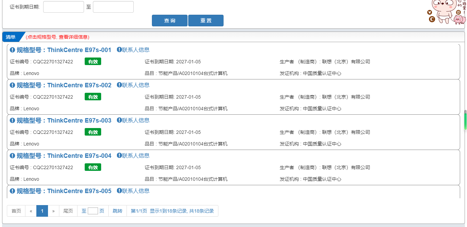Click the cartoon mascot widget
This screenshot has height=227, width=467.
pyautogui.click(x=446, y=12)
